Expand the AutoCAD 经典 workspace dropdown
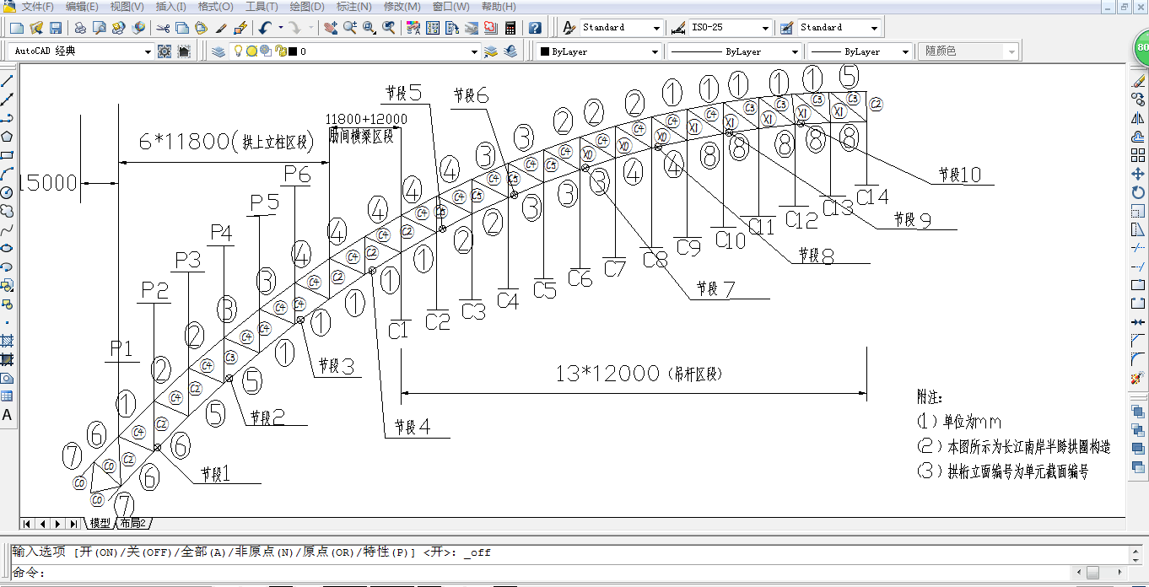The image size is (1149, 587). point(148,51)
